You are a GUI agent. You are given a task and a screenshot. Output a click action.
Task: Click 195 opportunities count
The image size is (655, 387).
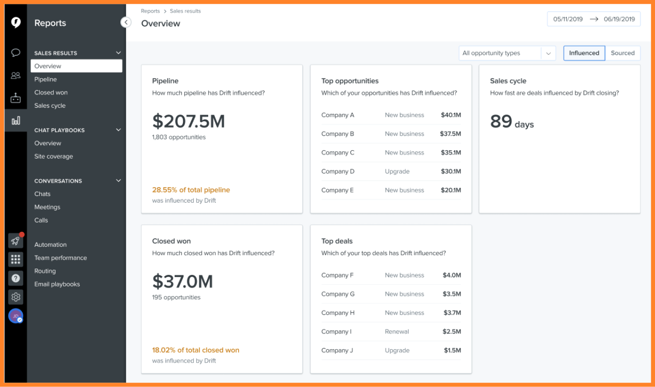(176, 297)
